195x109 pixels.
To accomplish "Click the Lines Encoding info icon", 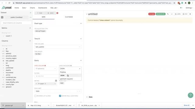I will tap(71, 66).
